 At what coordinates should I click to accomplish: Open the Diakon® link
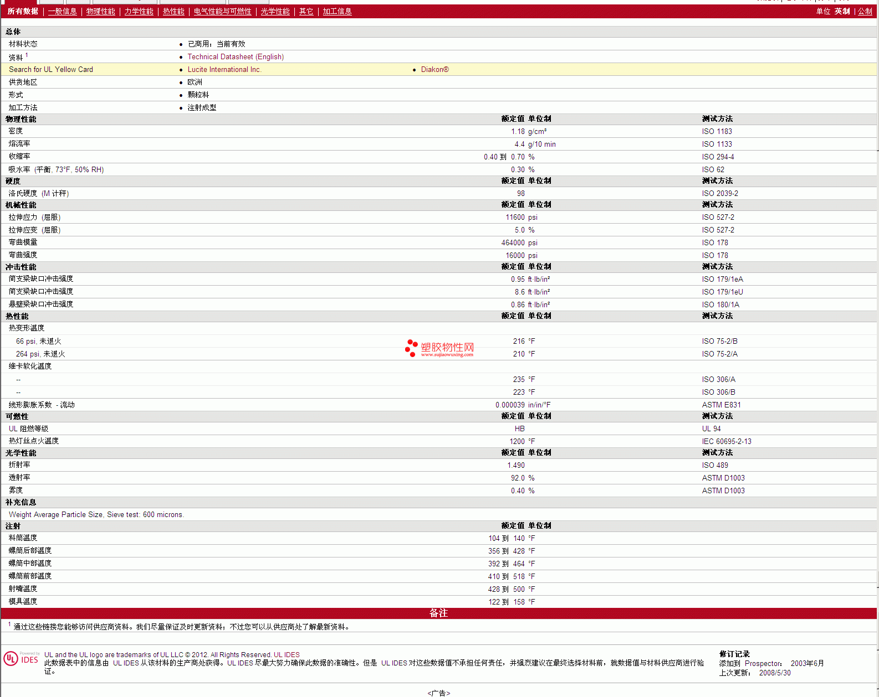[435, 70]
